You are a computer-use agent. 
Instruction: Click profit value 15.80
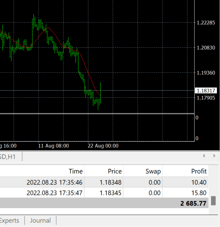tap(199, 193)
